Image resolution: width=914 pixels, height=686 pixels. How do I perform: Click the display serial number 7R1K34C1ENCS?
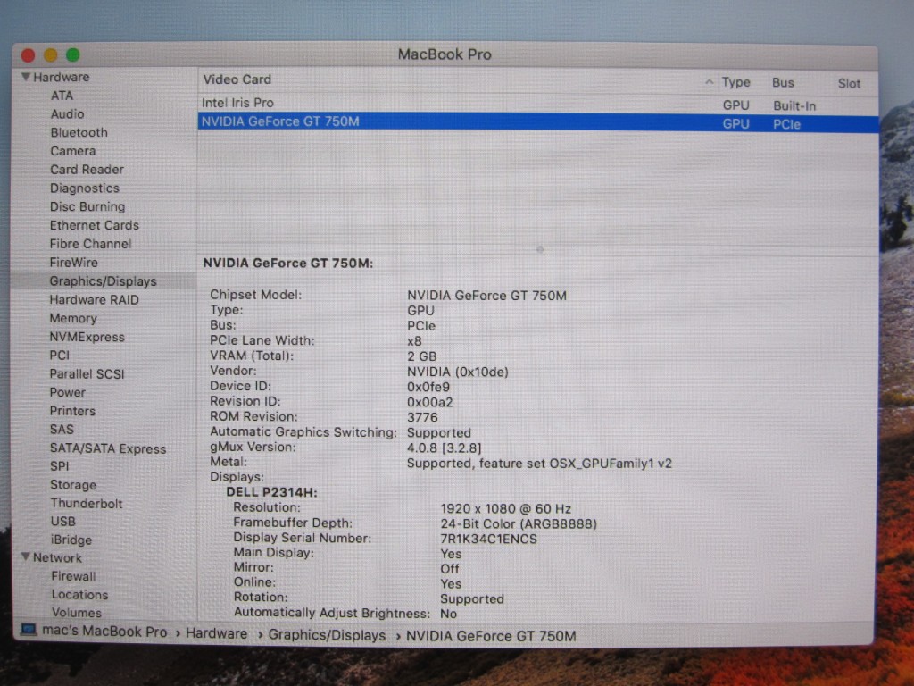(488, 539)
